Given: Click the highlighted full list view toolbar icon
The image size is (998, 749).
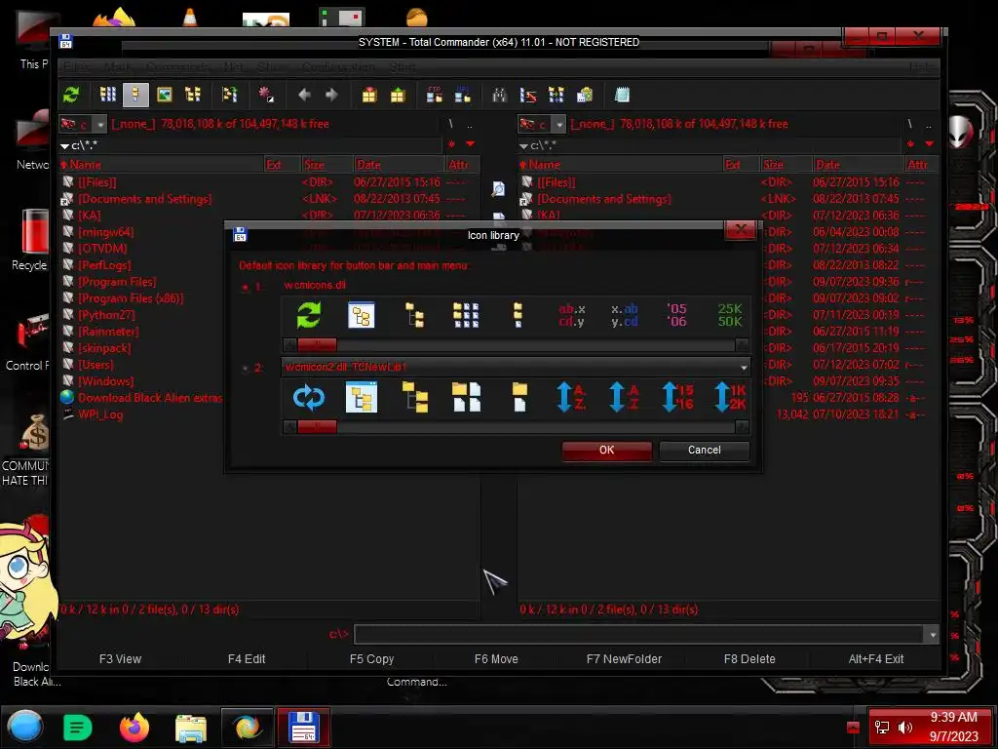Looking at the screenshot, I should coord(135,95).
